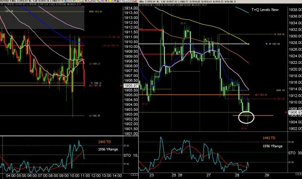Click 1901.00 on the left chart price axis
302x179 pixels.
pyautogui.click(x=131, y=134)
